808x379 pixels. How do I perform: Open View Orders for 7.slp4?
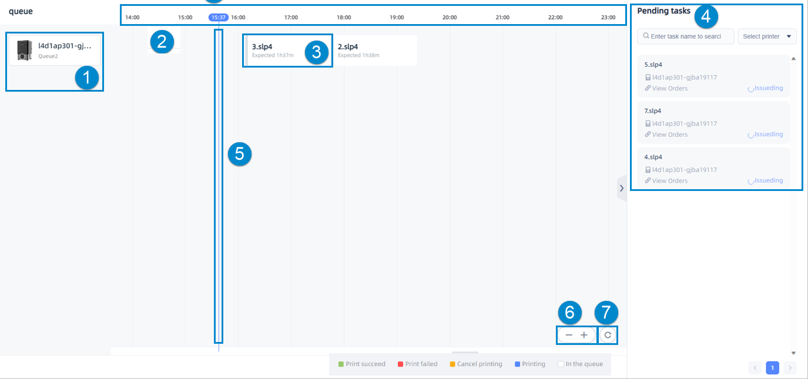[x=669, y=135]
